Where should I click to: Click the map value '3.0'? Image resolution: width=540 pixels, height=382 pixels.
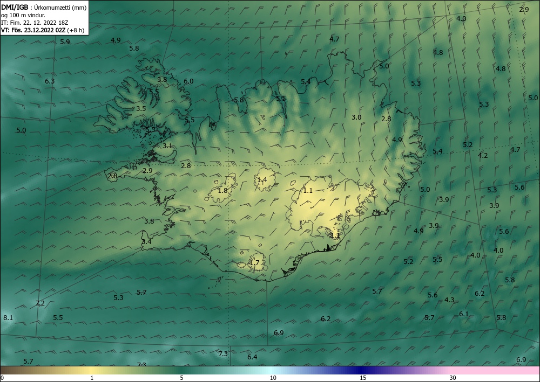coord(356,117)
